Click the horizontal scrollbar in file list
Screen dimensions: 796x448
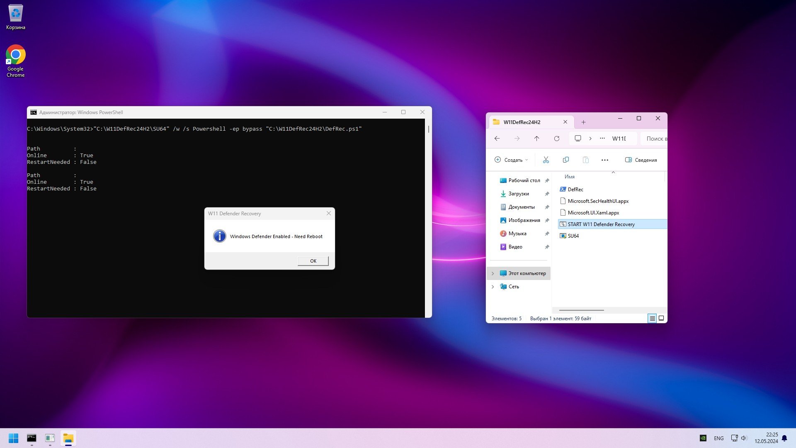581,310
